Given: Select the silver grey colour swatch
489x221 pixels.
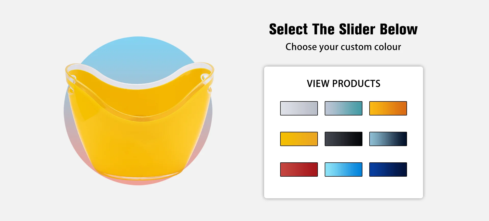Looking at the screenshot, I should point(299,108).
